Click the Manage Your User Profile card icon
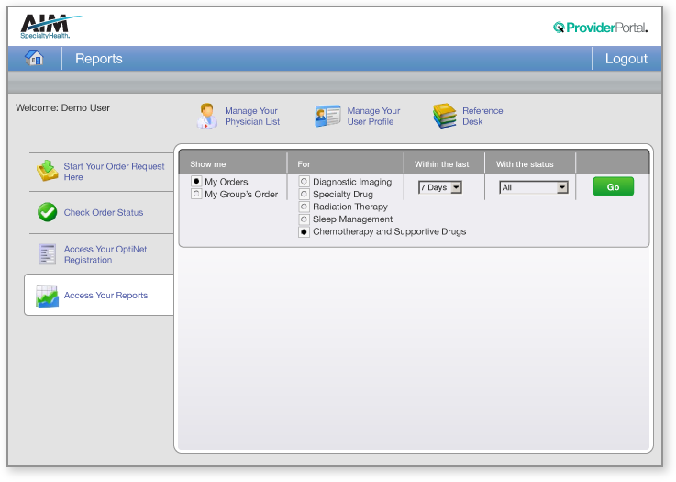This screenshot has height=482, width=676. click(x=327, y=116)
